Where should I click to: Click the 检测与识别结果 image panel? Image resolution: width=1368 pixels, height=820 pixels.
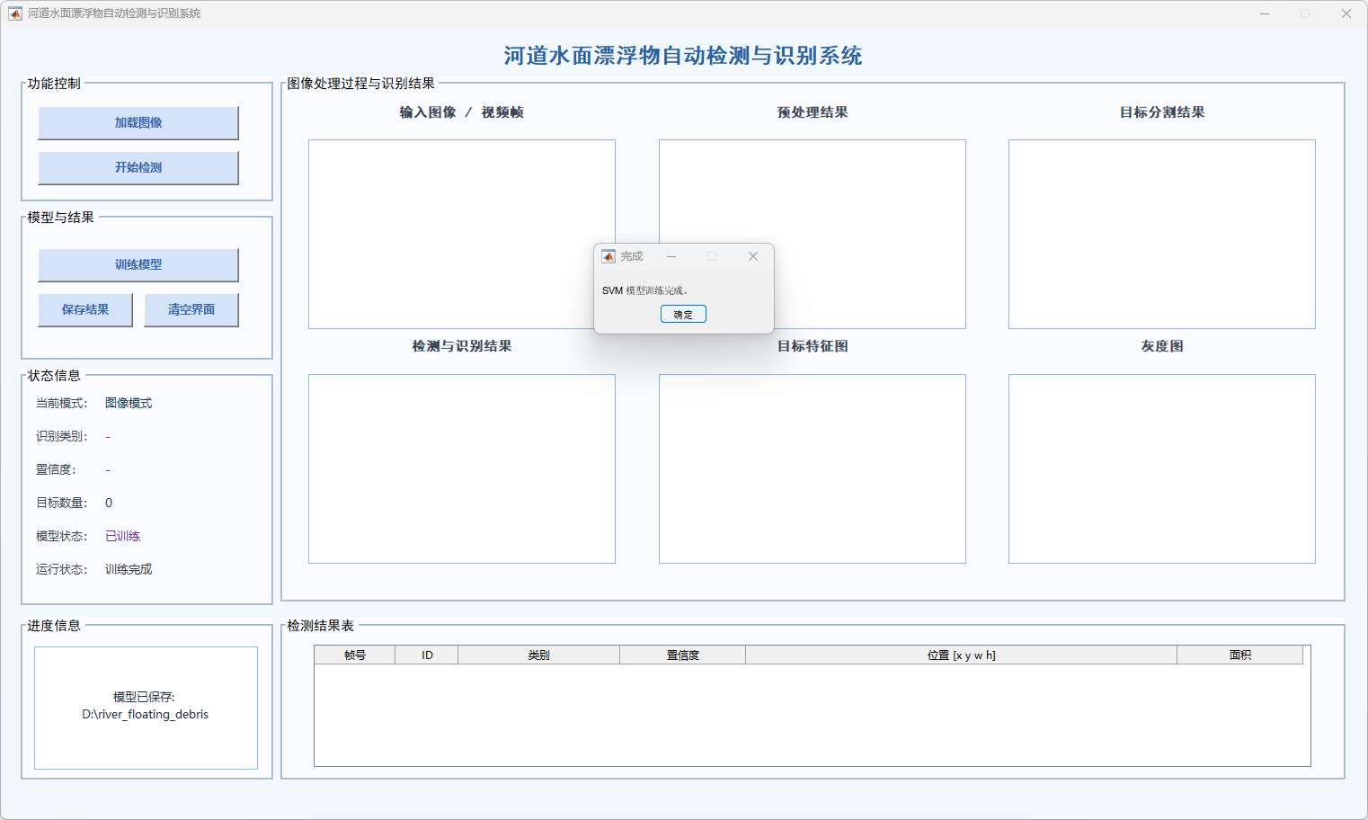[x=461, y=468]
